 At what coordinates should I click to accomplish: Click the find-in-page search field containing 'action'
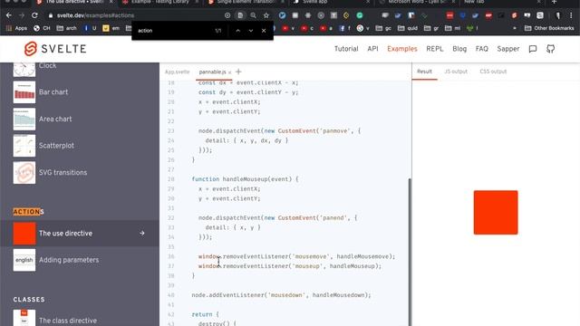[x=174, y=31]
